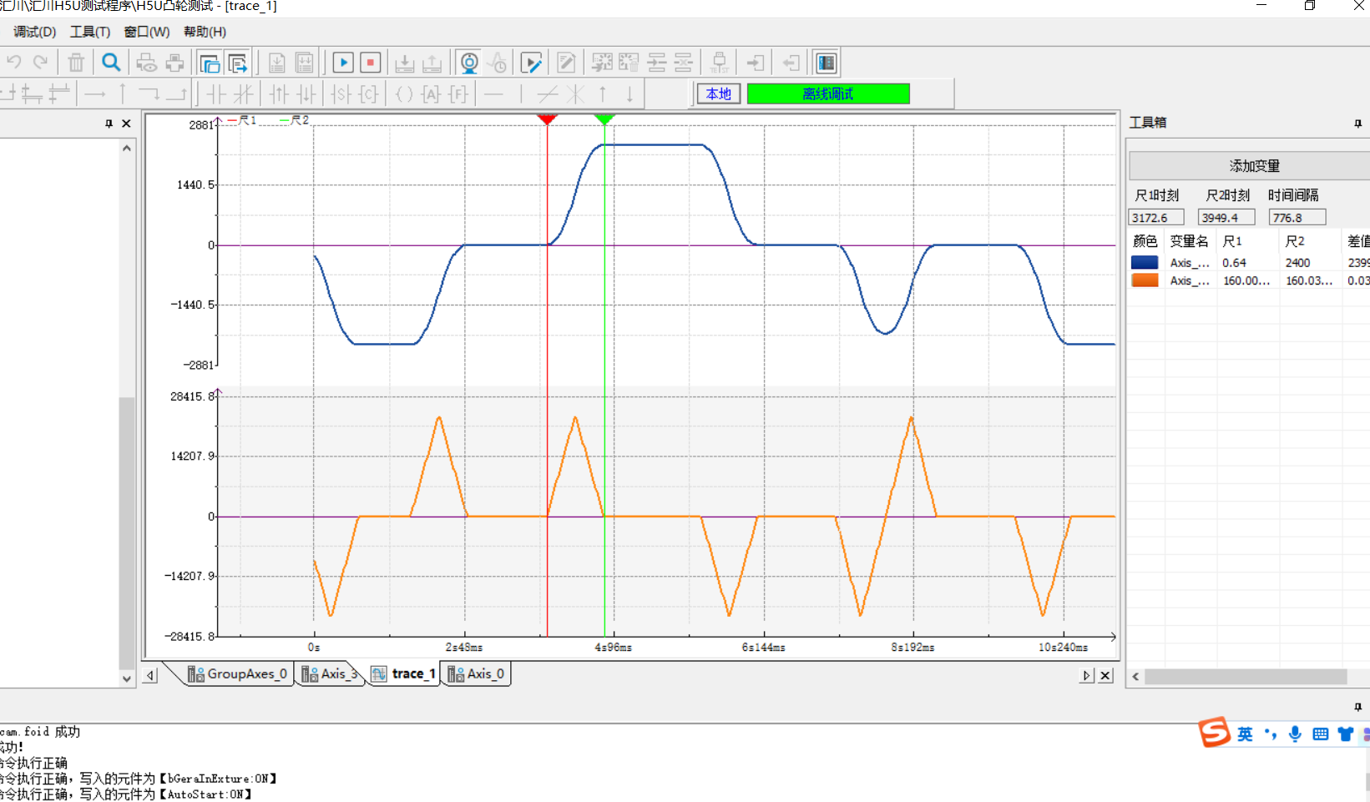Viewport: 1370px width, 802px height.
Task: Click the 时间间隔 field 776.8
Action: point(1297,217)
